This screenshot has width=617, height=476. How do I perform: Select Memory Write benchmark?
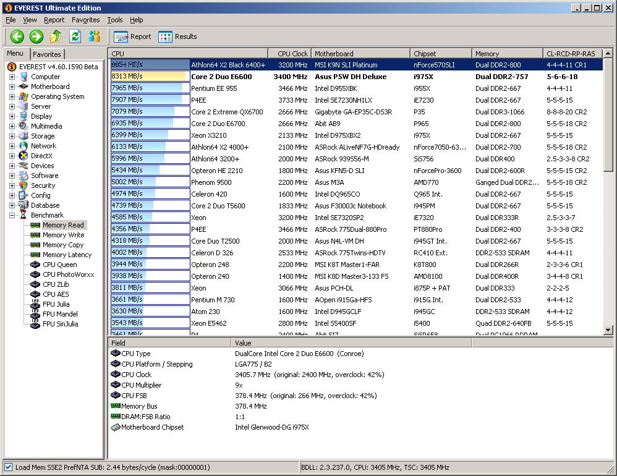63,235
